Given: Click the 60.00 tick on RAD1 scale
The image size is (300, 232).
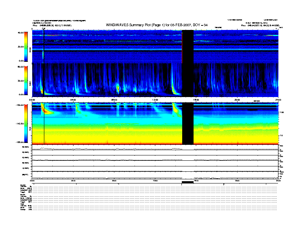Looking at the screenshot, I should pyautogui.click(x=20, y=67).
